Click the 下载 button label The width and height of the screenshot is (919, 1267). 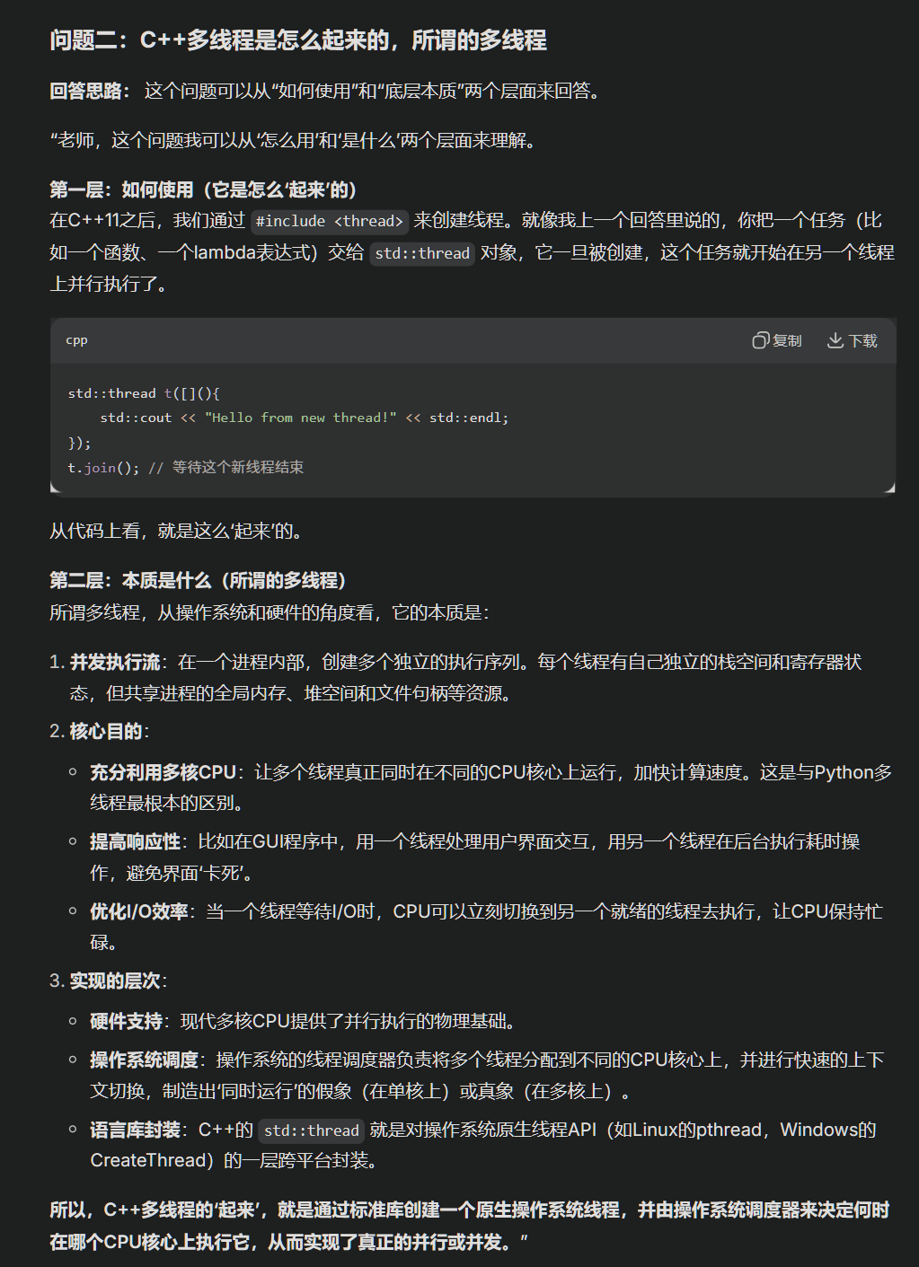(862, 341)
